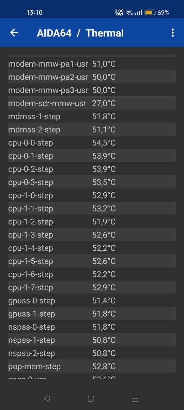Select the gpuss-0-step row
This screenshot has width=184, height=410.
(x=92, y=301)
